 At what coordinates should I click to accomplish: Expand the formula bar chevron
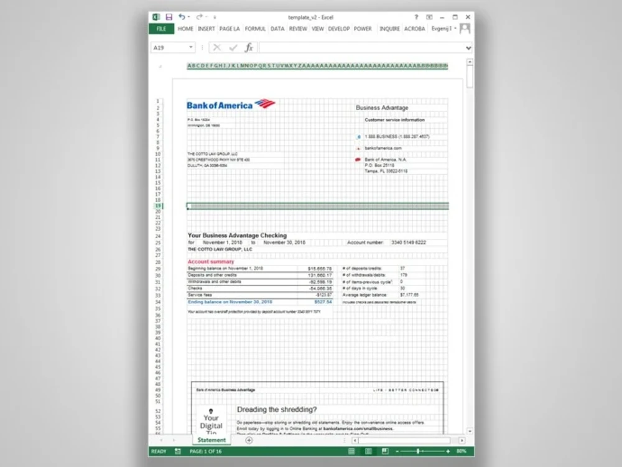[468, 48]
